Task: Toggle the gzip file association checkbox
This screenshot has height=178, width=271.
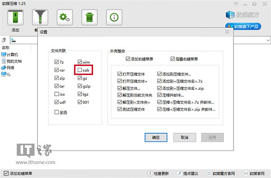Action: pos(79,86)
